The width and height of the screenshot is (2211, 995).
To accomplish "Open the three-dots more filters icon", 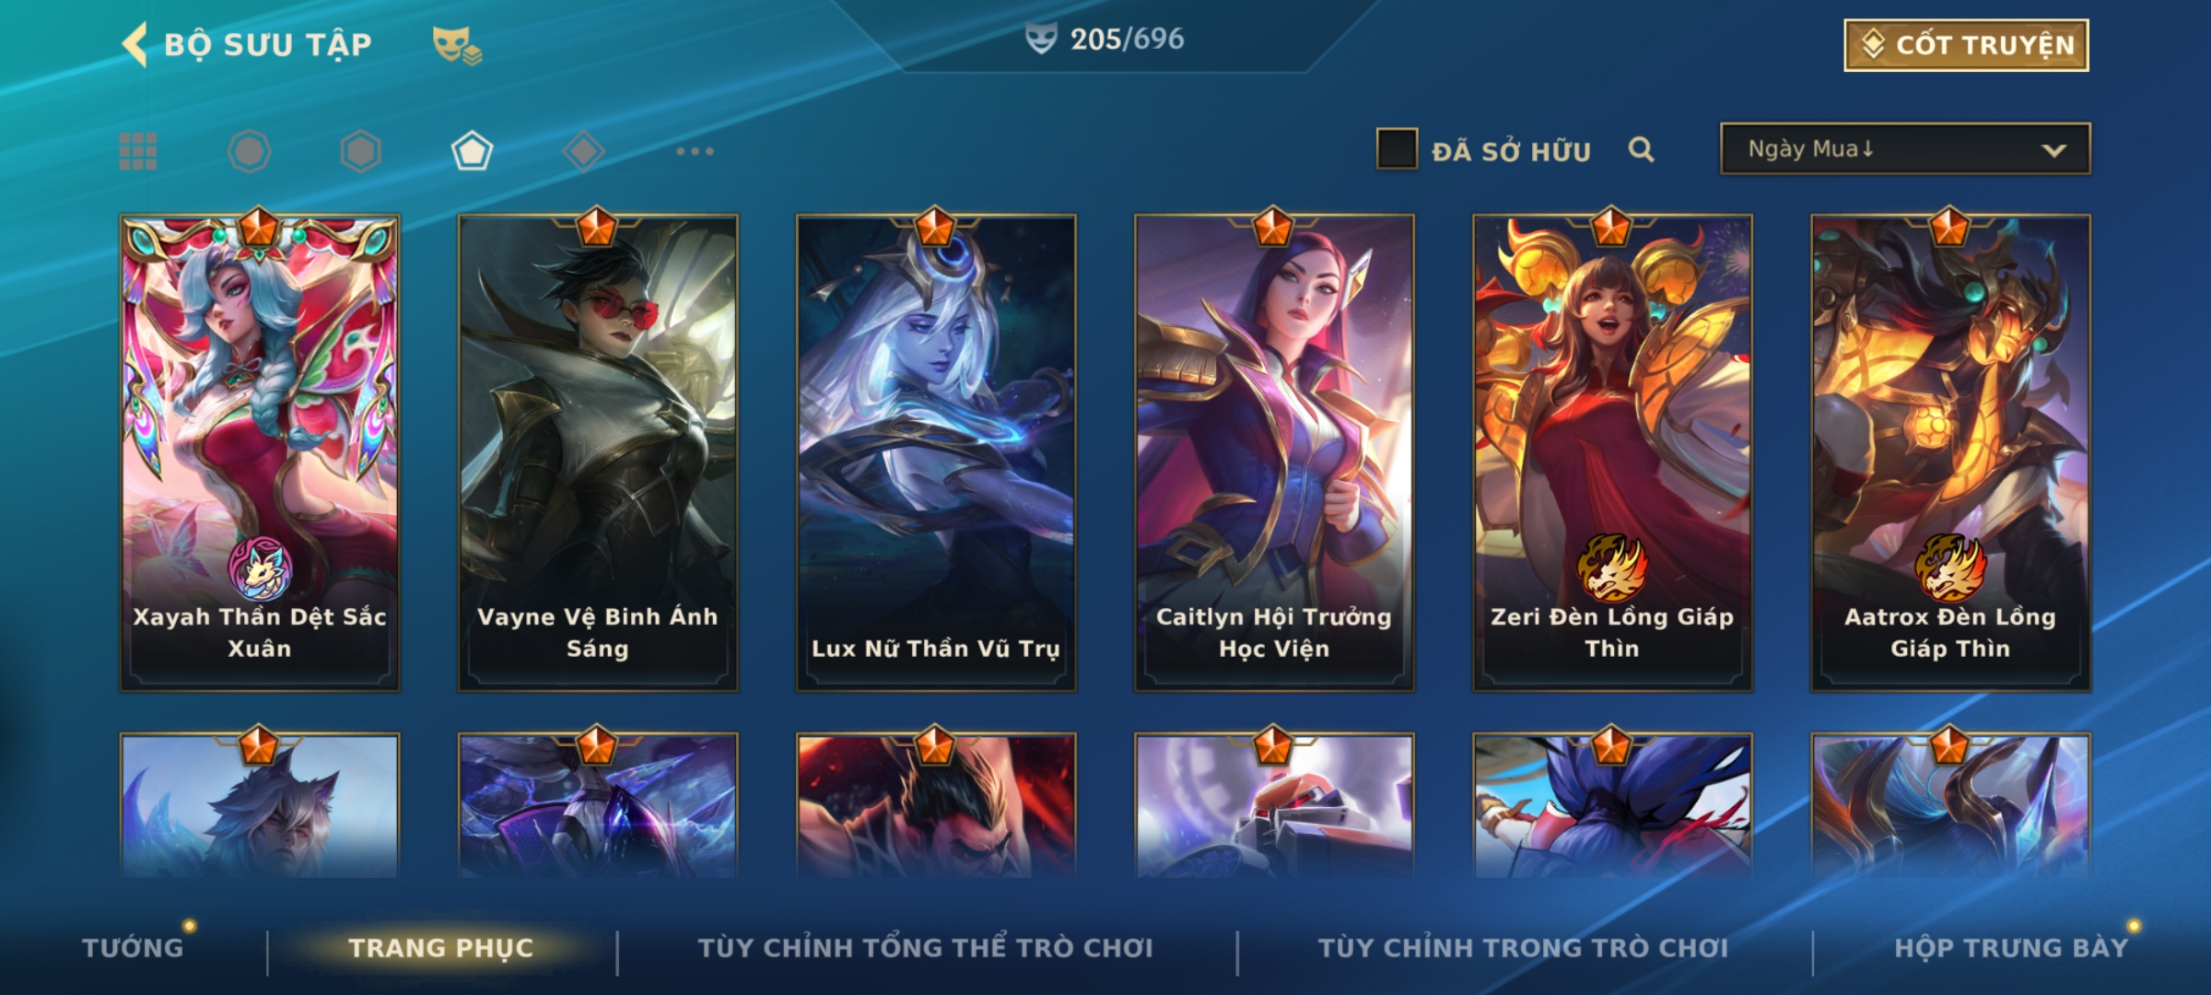I will 695,151.
